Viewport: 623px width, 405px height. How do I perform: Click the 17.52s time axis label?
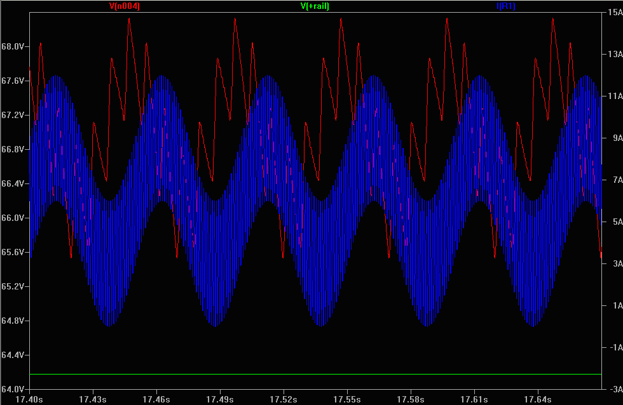click(x=284, y=399)
